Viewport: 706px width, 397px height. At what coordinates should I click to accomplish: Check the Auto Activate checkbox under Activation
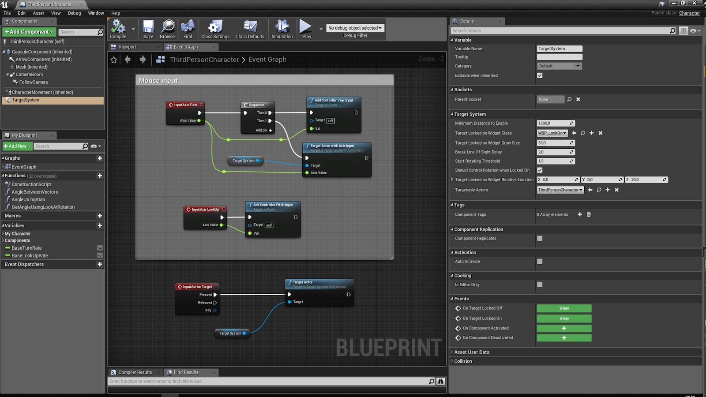coord(540,261)
